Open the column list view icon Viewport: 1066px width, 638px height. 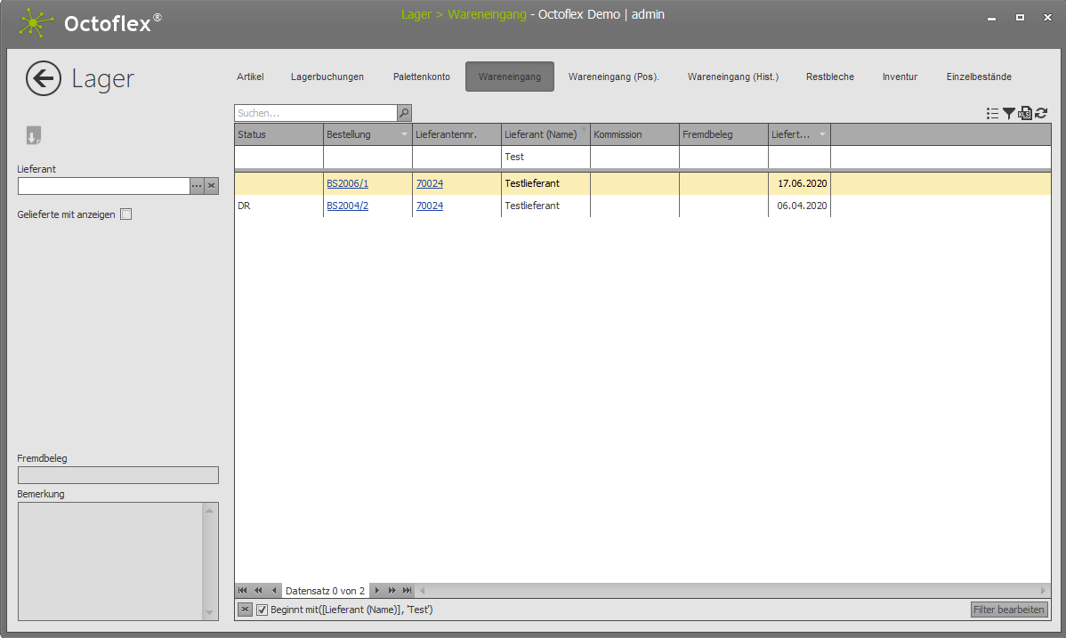coord(993,113)
